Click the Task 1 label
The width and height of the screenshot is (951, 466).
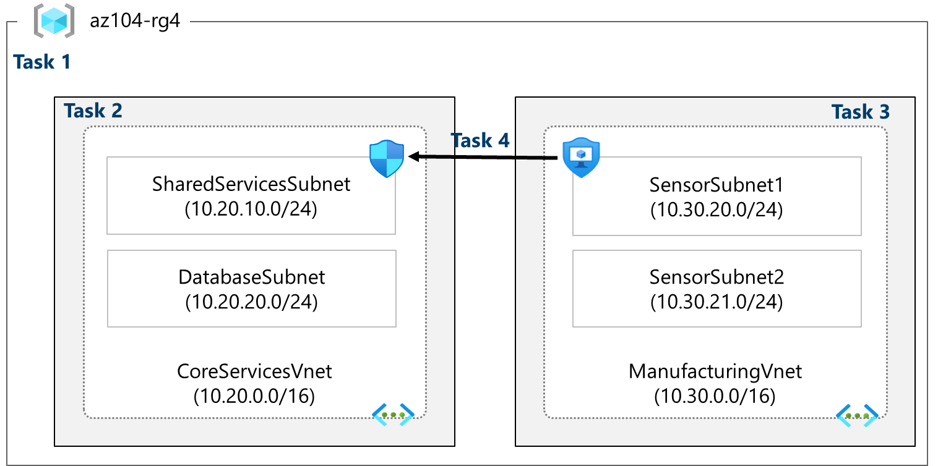(x=42, y=62)
